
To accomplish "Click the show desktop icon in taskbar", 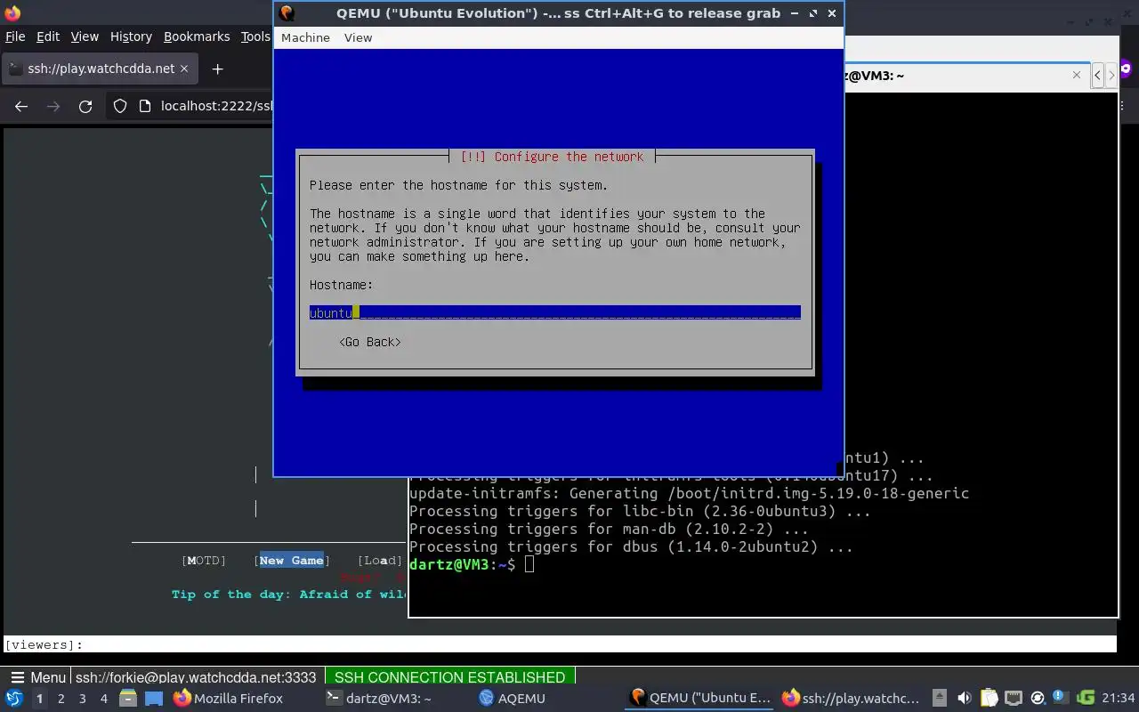I will (x=154, y=699).
